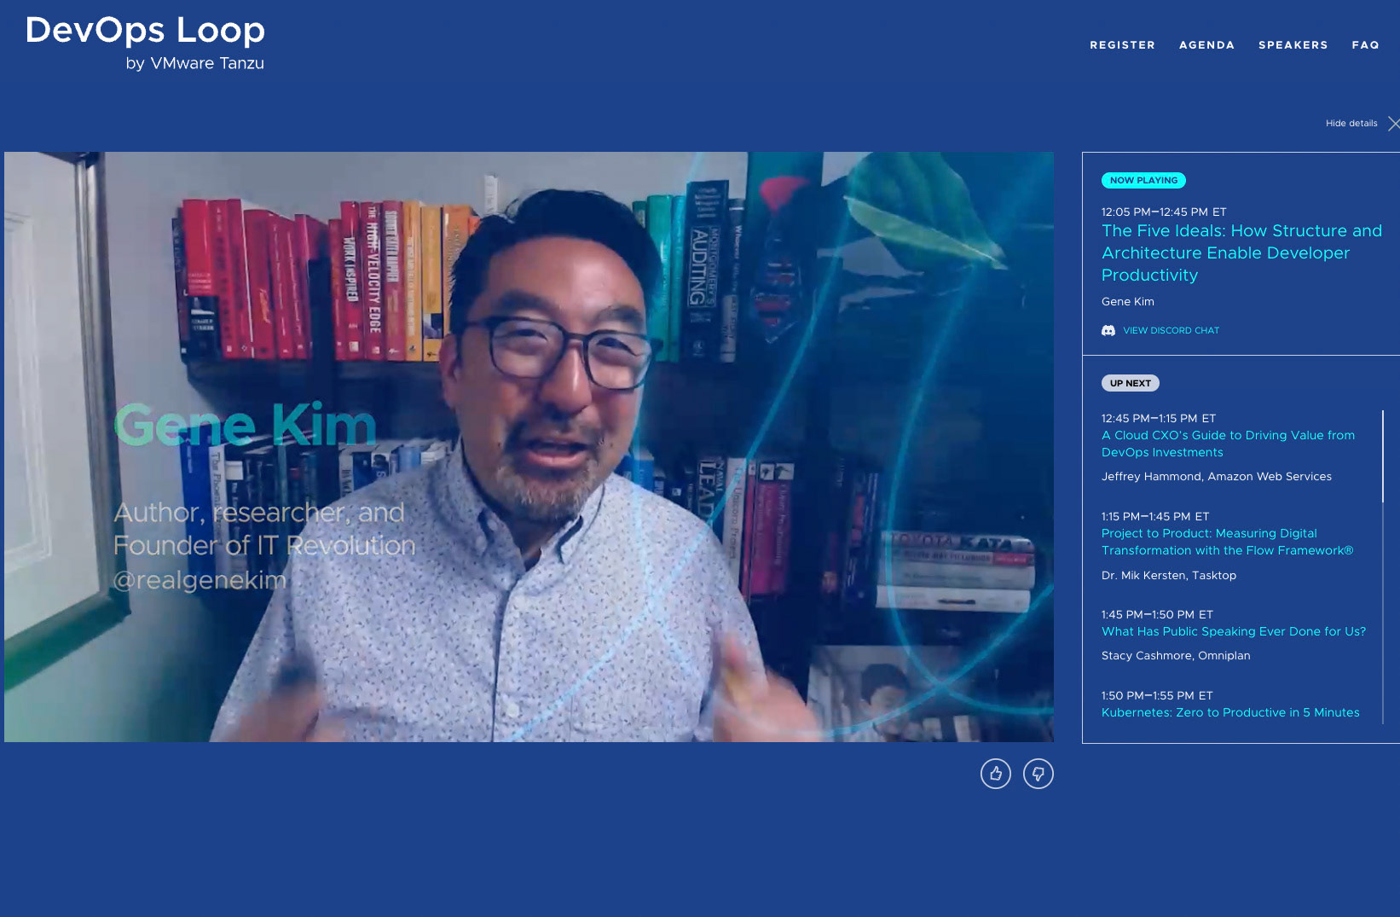Click the UP NEXT badge
Viewport: 1400px width, 917px height.
tap(1130, 383)
